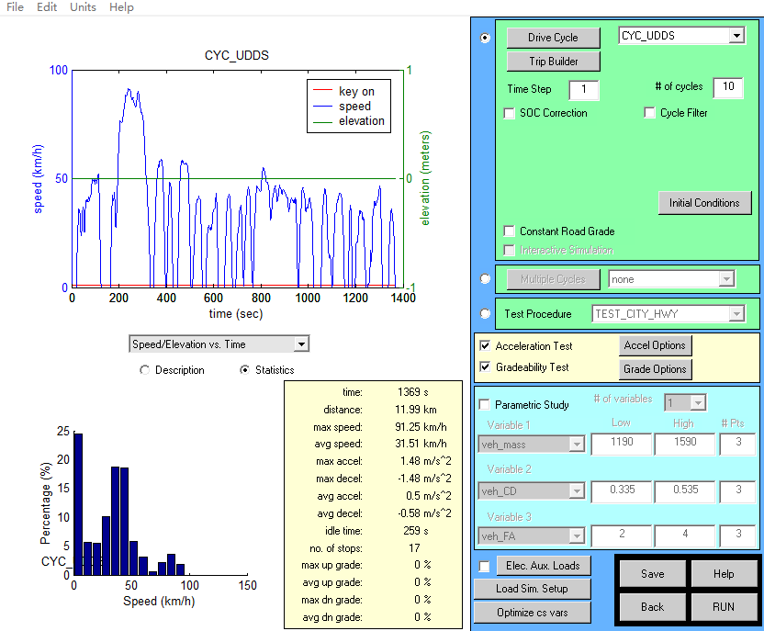The image size is (764, 631).
Task: Open the TEST_CITY_HWY test procedure dropdown
Action: click(x=736, y=314)
